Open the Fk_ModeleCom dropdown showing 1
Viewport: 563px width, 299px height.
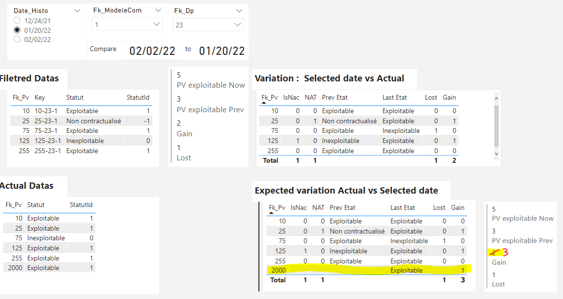tap(127, 25)
